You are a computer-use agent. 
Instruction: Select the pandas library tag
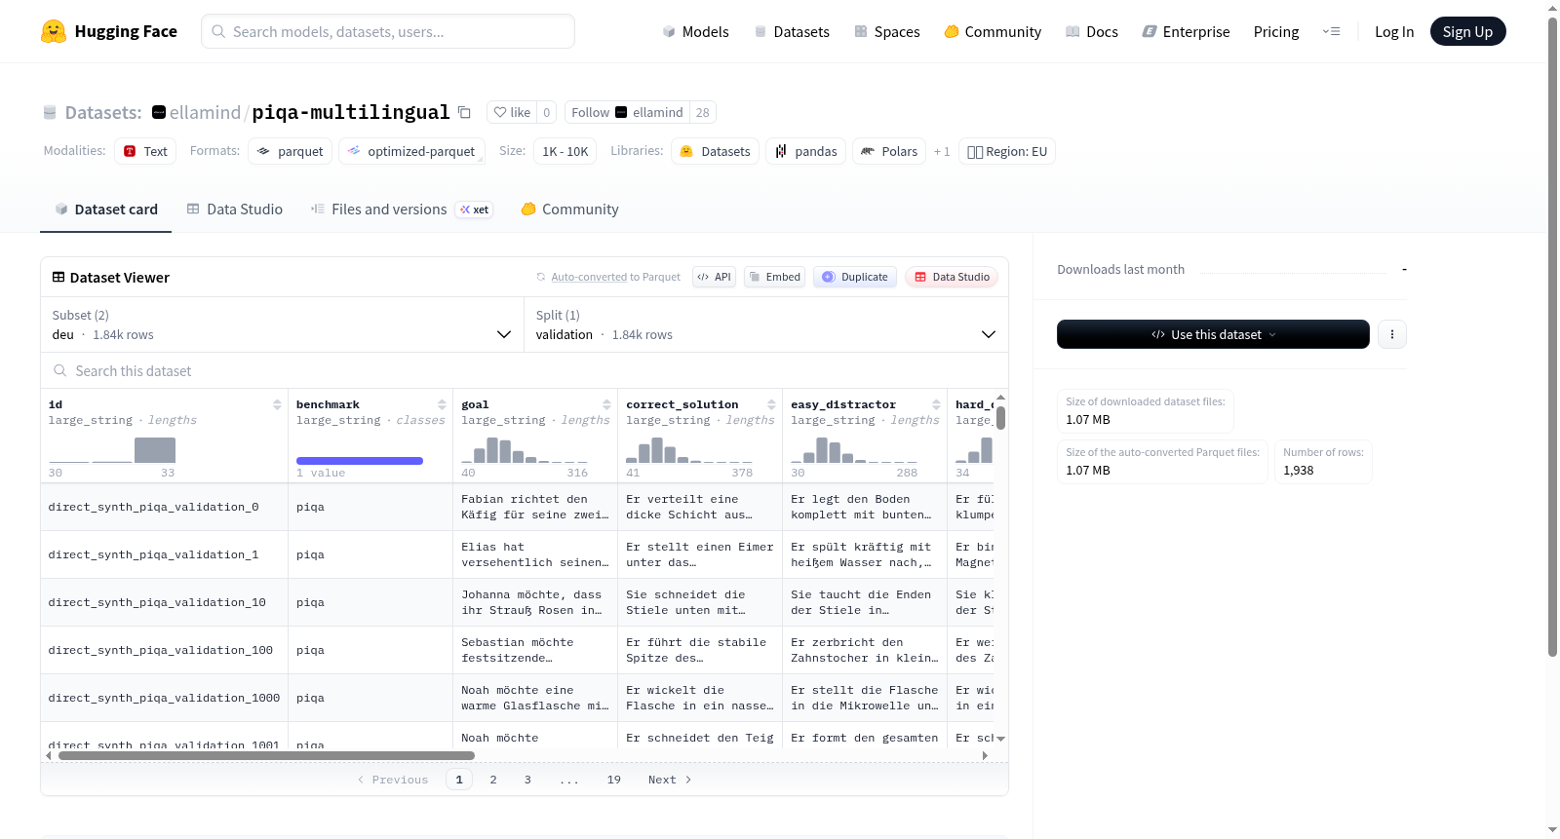pos(806,151)
